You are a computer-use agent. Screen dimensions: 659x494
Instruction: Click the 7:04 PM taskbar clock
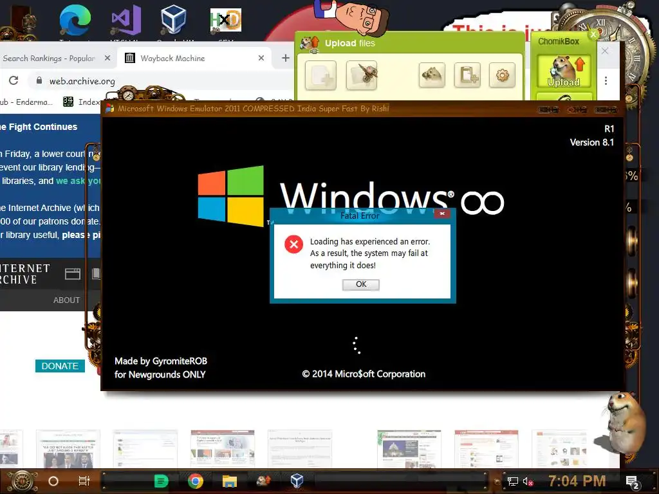pos(577,481)
